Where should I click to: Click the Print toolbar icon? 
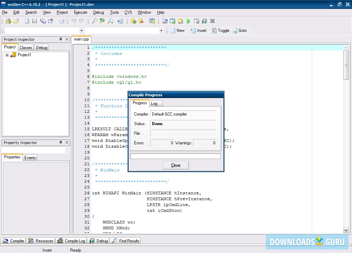(62, 21)
